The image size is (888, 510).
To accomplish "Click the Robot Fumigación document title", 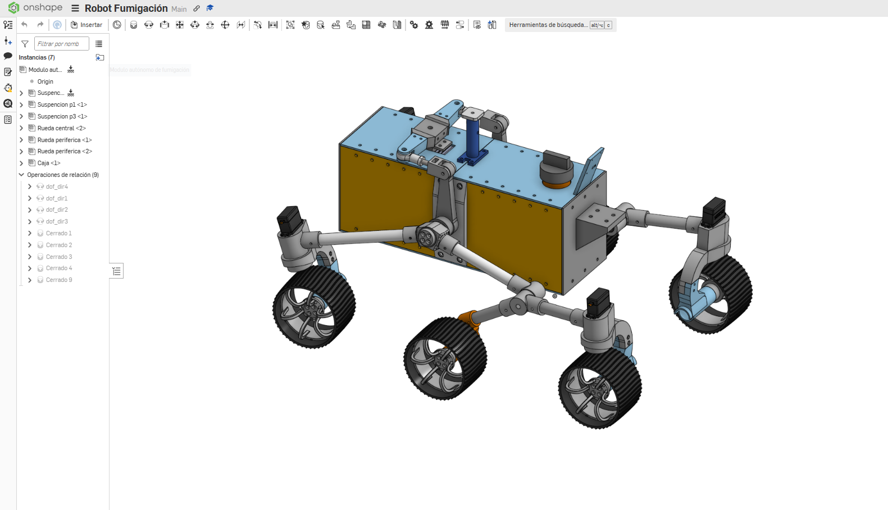I will 126,8.
